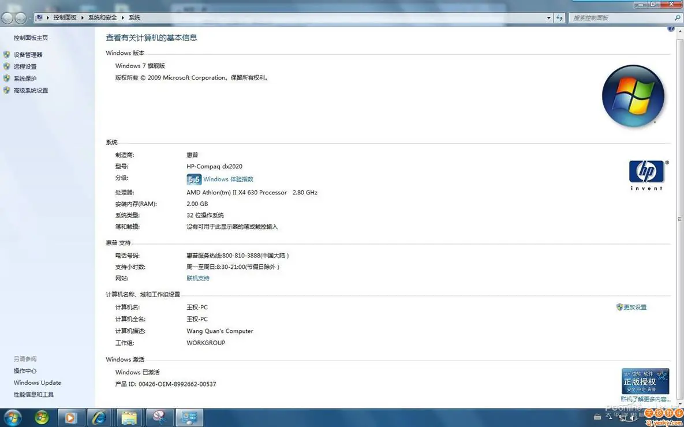Open 高级系统设置 advanced system settings
The width and height of the screenshot is (684, 427).
pyautogui.click(x=31, y=91)
